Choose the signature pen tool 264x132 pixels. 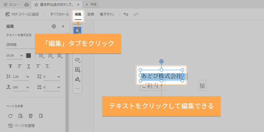click(77, 79)
